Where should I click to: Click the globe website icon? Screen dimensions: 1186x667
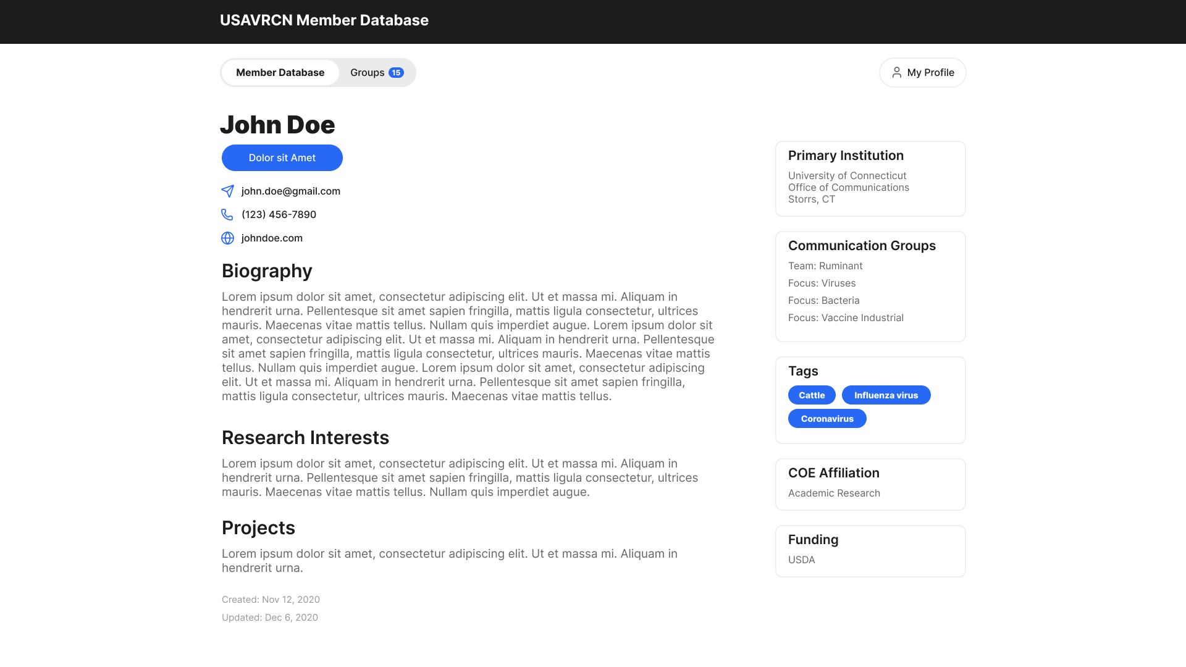[x=227, y=238]
